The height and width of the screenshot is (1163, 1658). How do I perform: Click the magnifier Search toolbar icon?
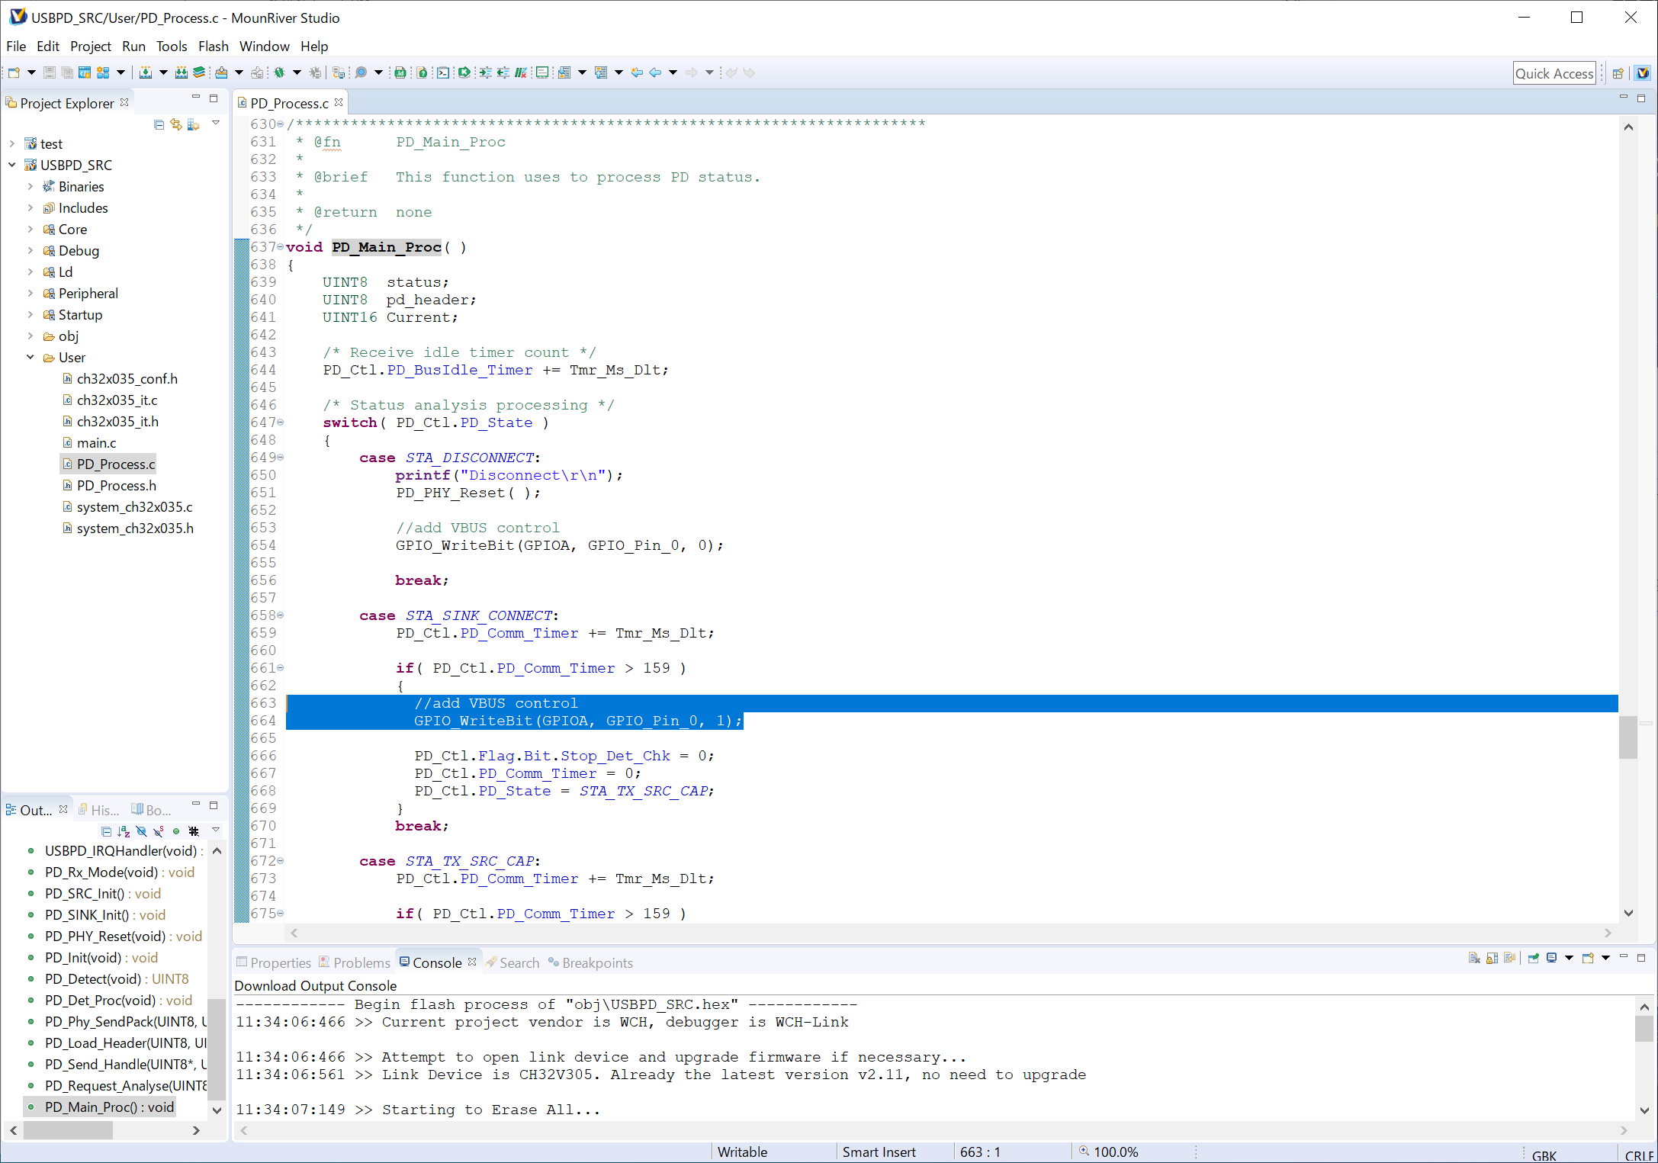[x=361, y=72]
